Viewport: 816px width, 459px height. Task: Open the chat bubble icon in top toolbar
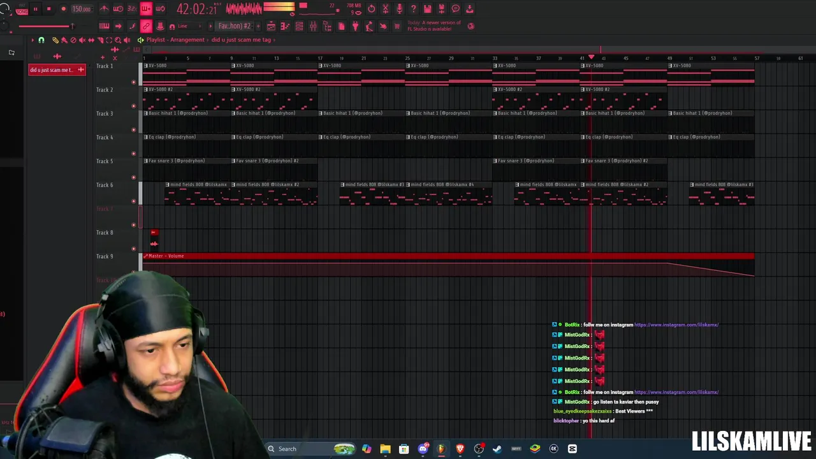(455, 9)
